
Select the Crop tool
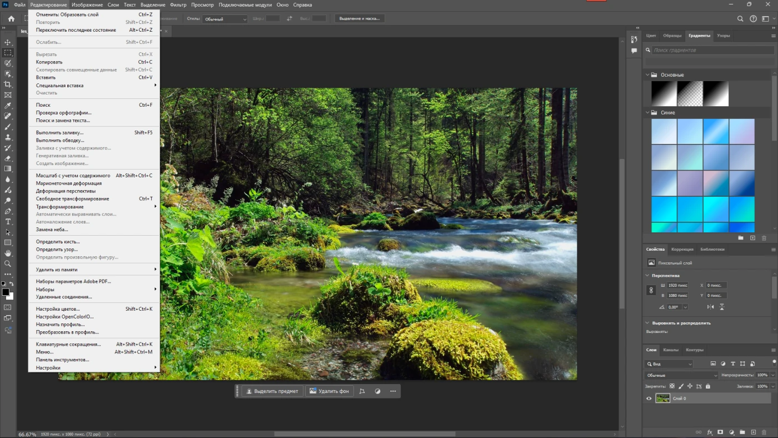coord(8,84)
